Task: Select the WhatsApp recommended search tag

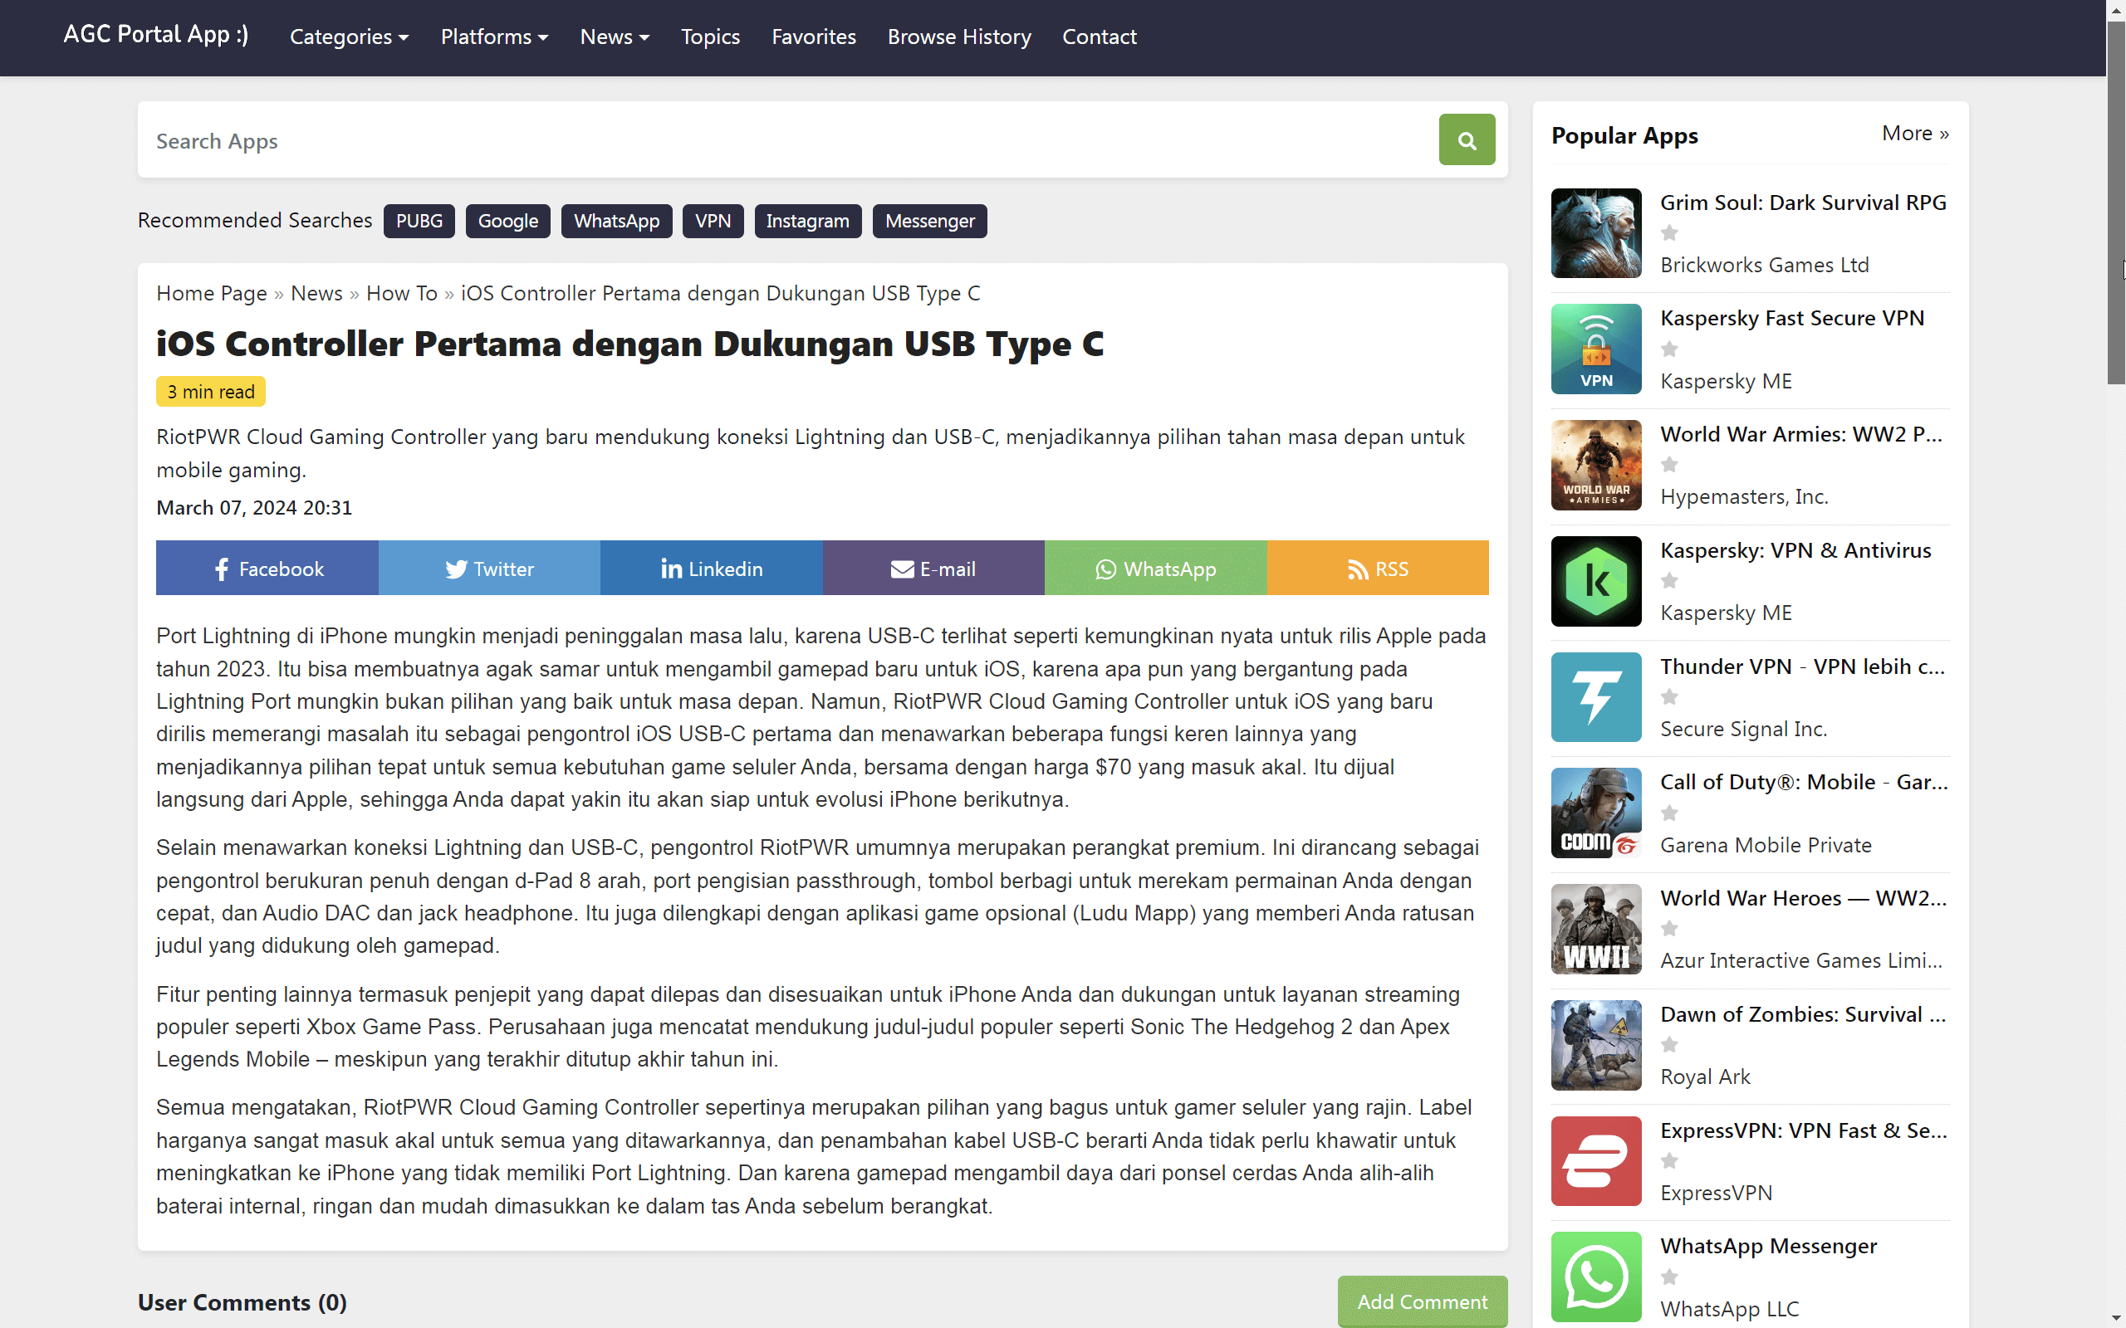Action: click(x=617, y=221)
